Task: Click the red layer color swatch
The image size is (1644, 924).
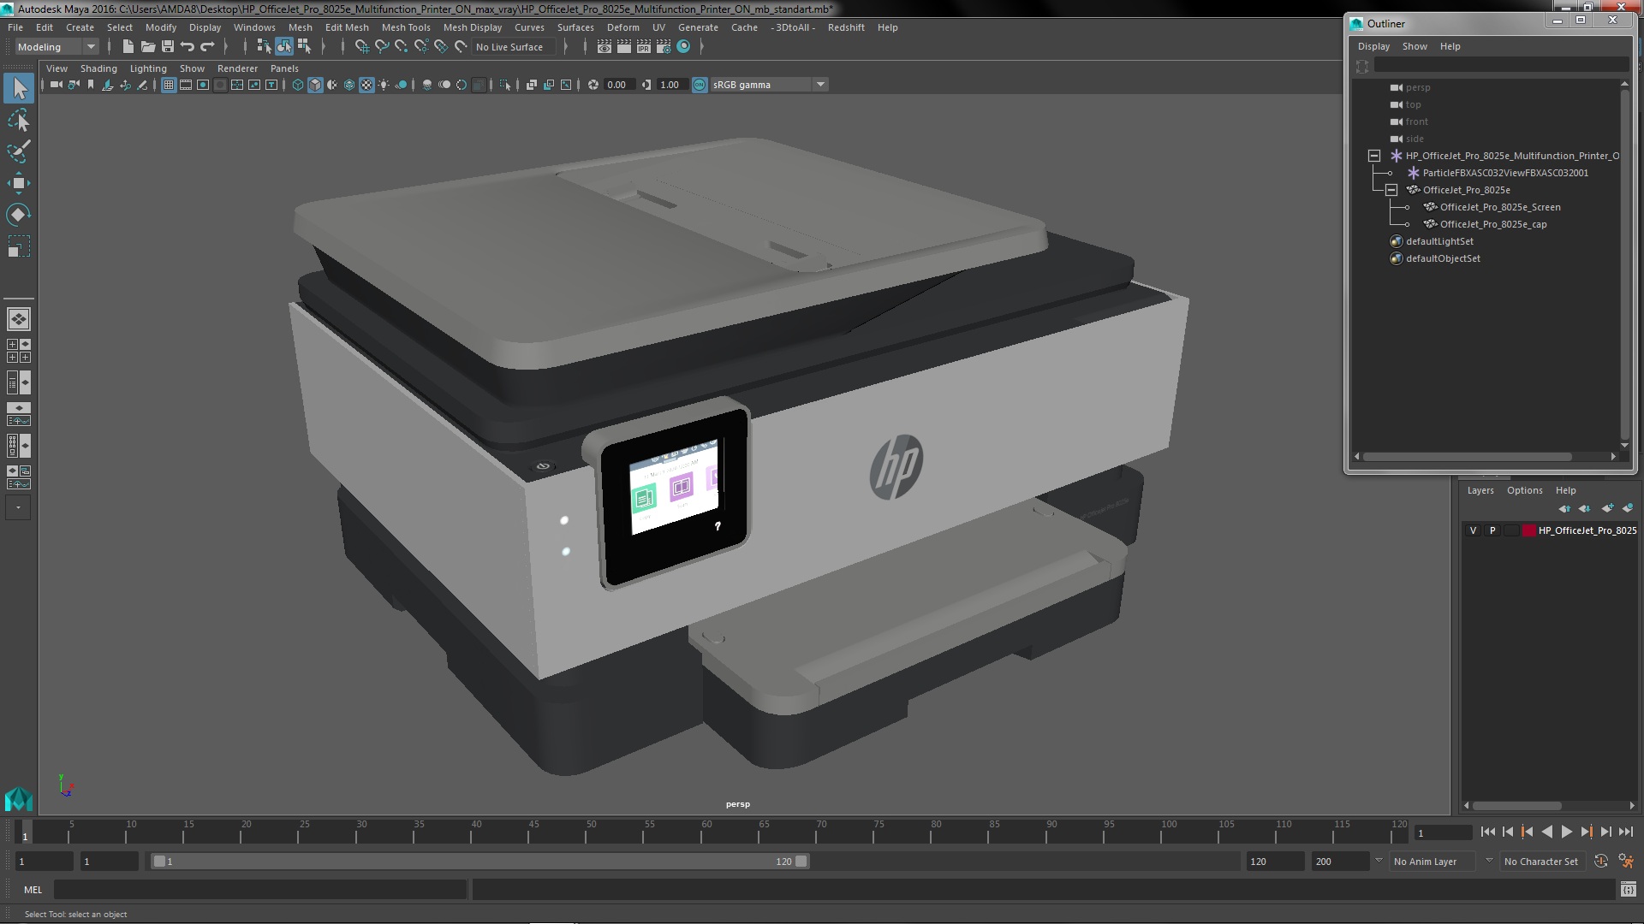Action: pos(1528,530)
